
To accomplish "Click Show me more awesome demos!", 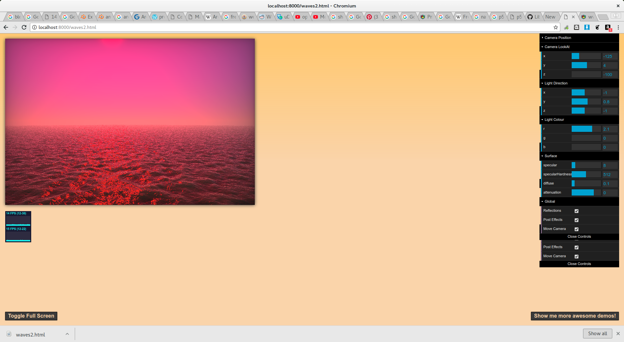I will (575, 316).
